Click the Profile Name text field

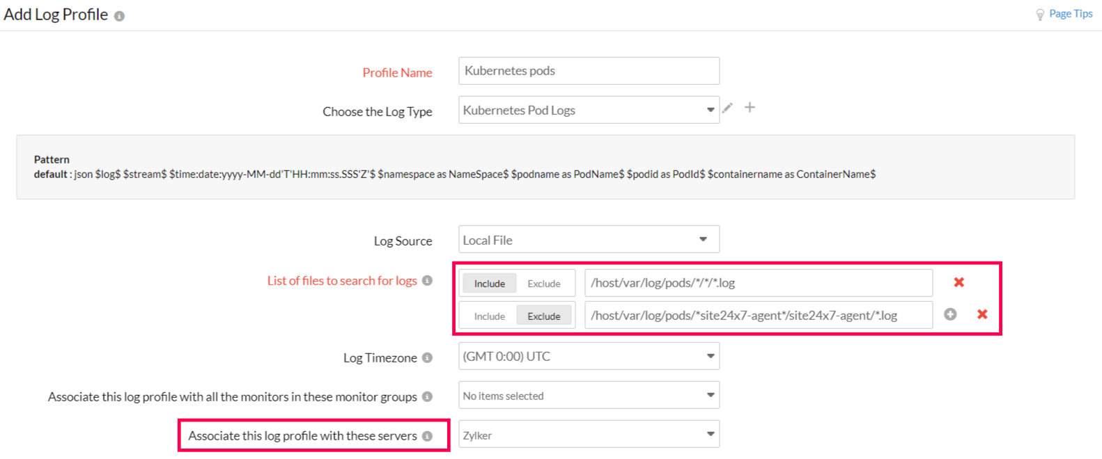588,71
